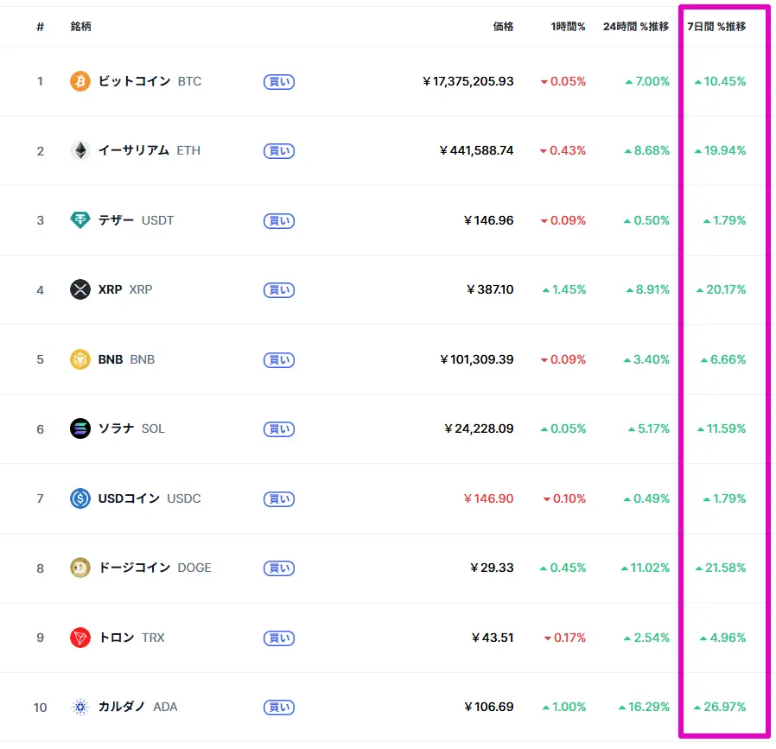Screen dimensions: 776x749
Task: Click the USD Coin blue logo icon
Action: click(80, 498)
